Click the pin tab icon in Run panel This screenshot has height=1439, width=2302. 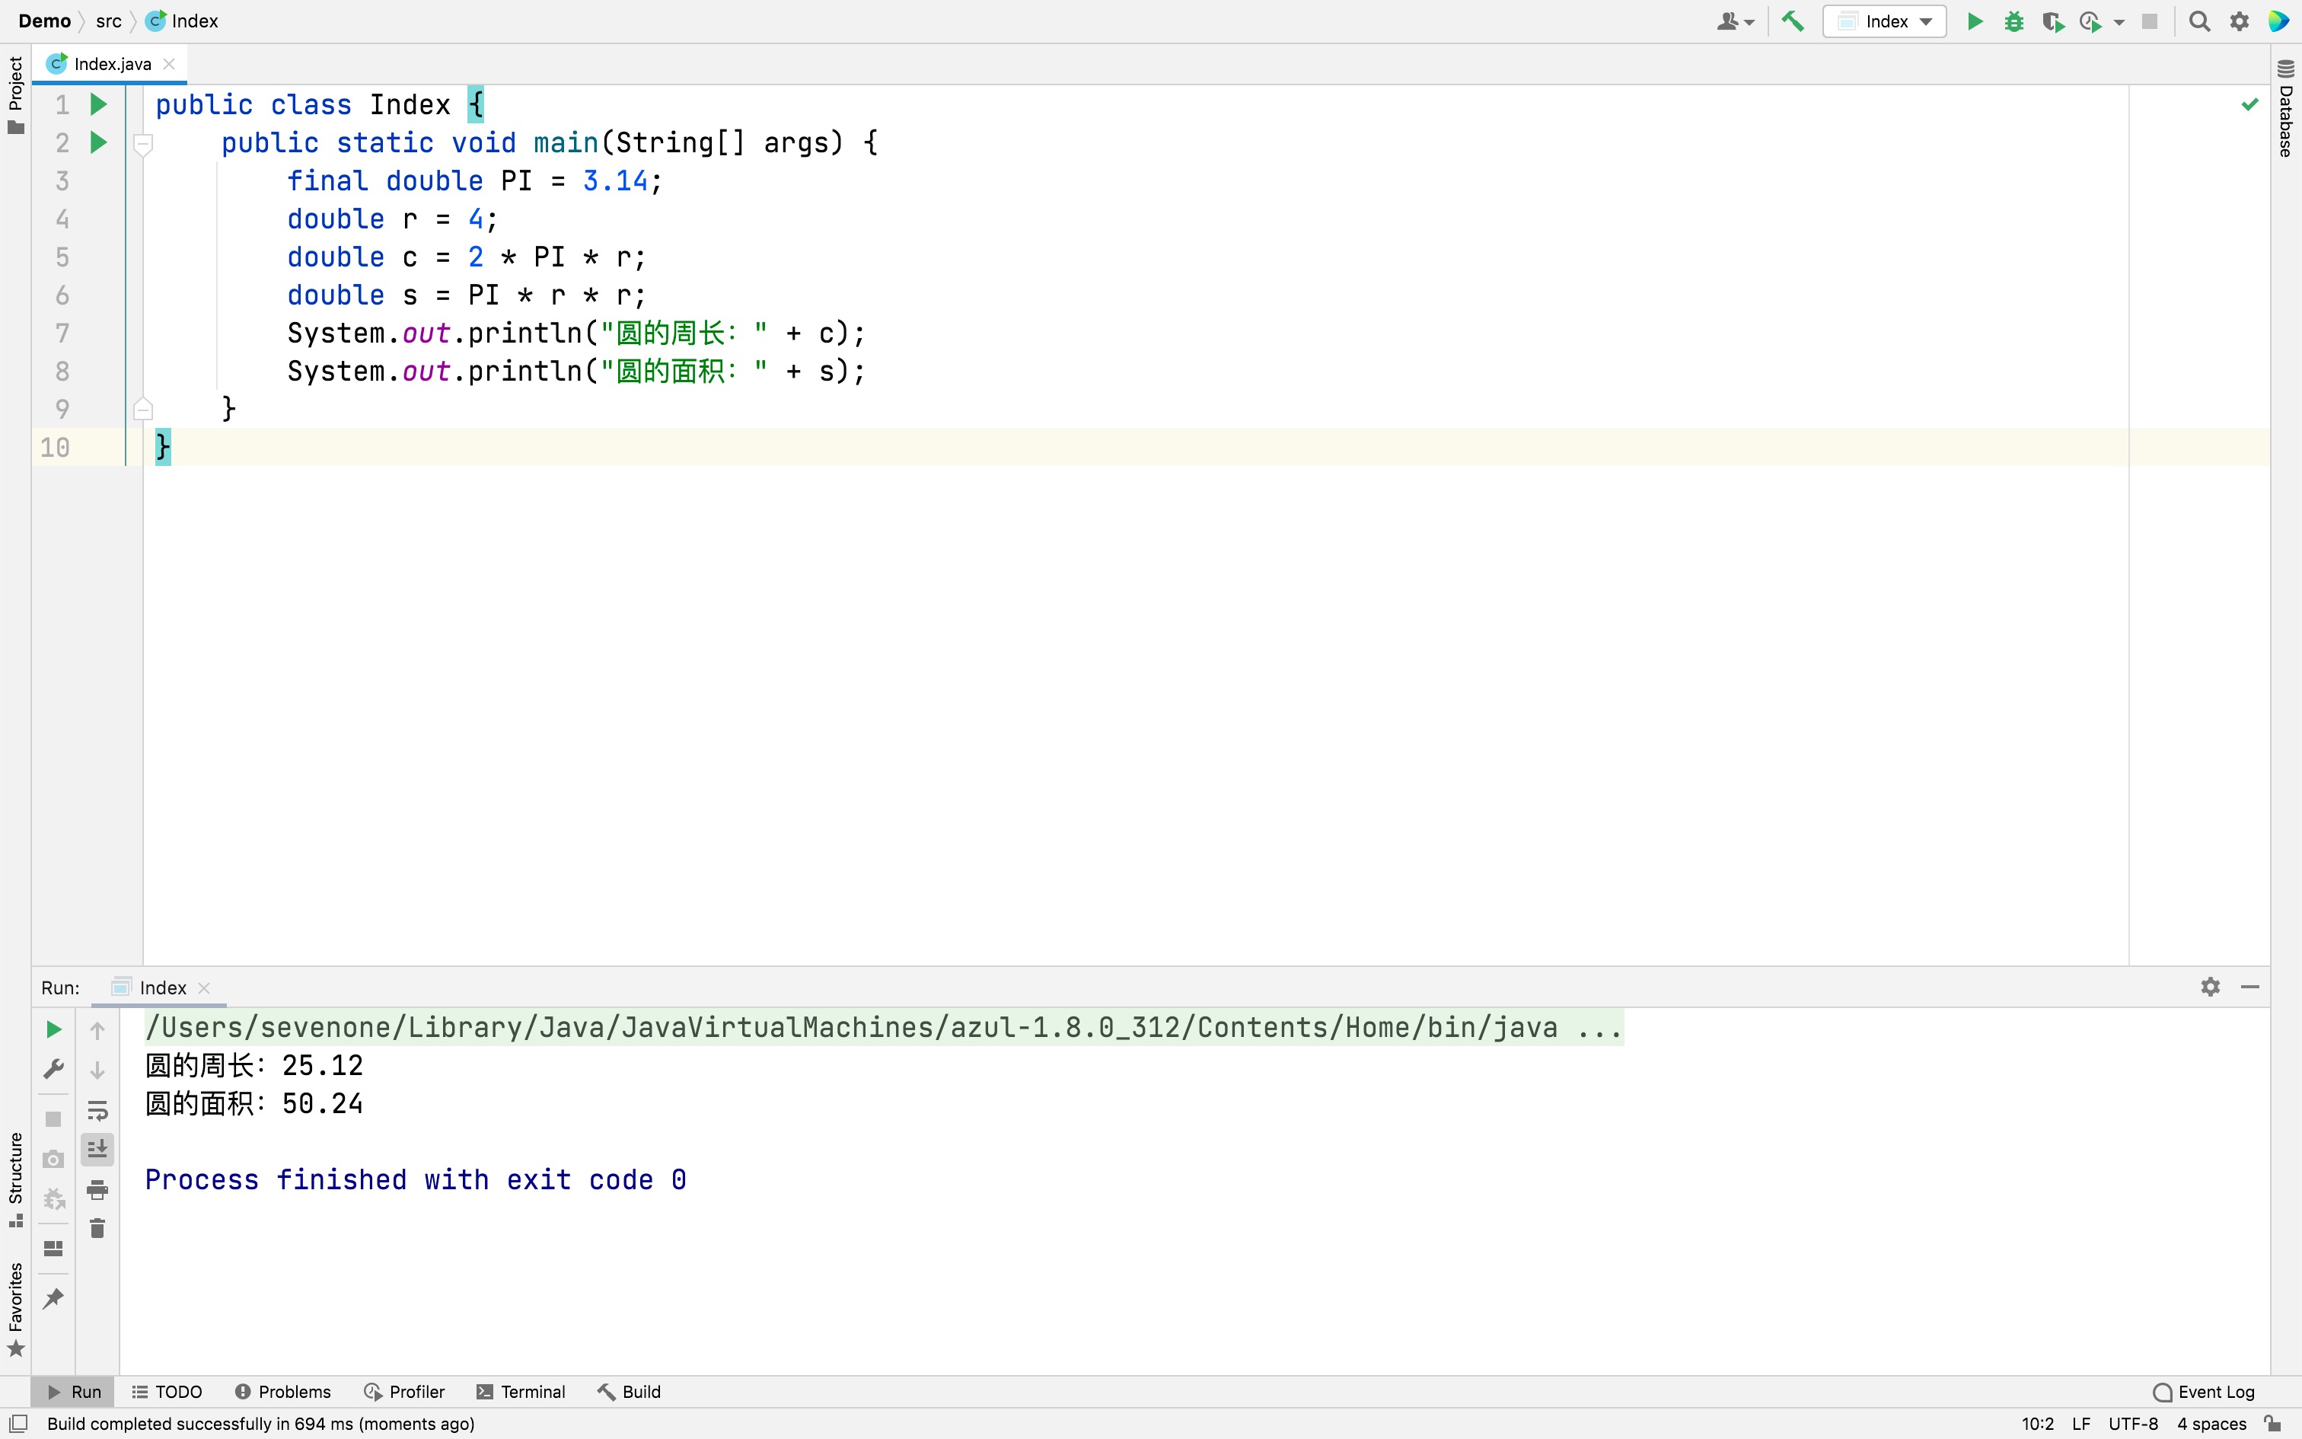pyautogui.click(x=53, y=1298)
